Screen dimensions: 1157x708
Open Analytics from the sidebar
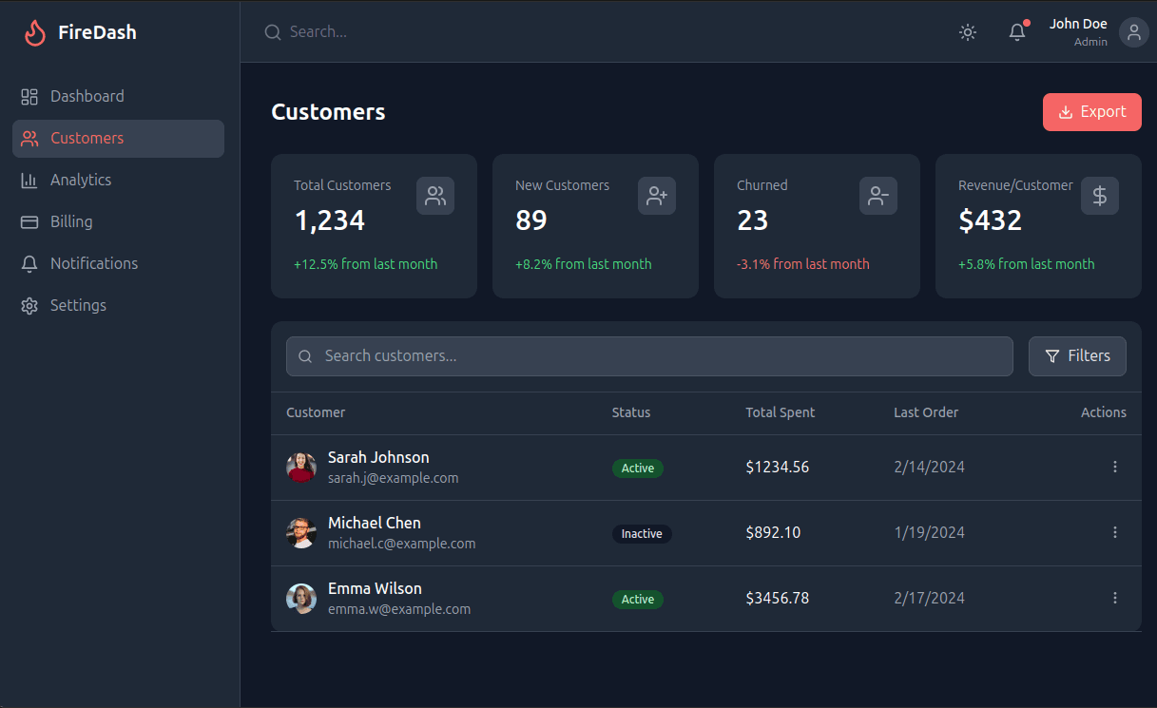(x=81, y=180)
